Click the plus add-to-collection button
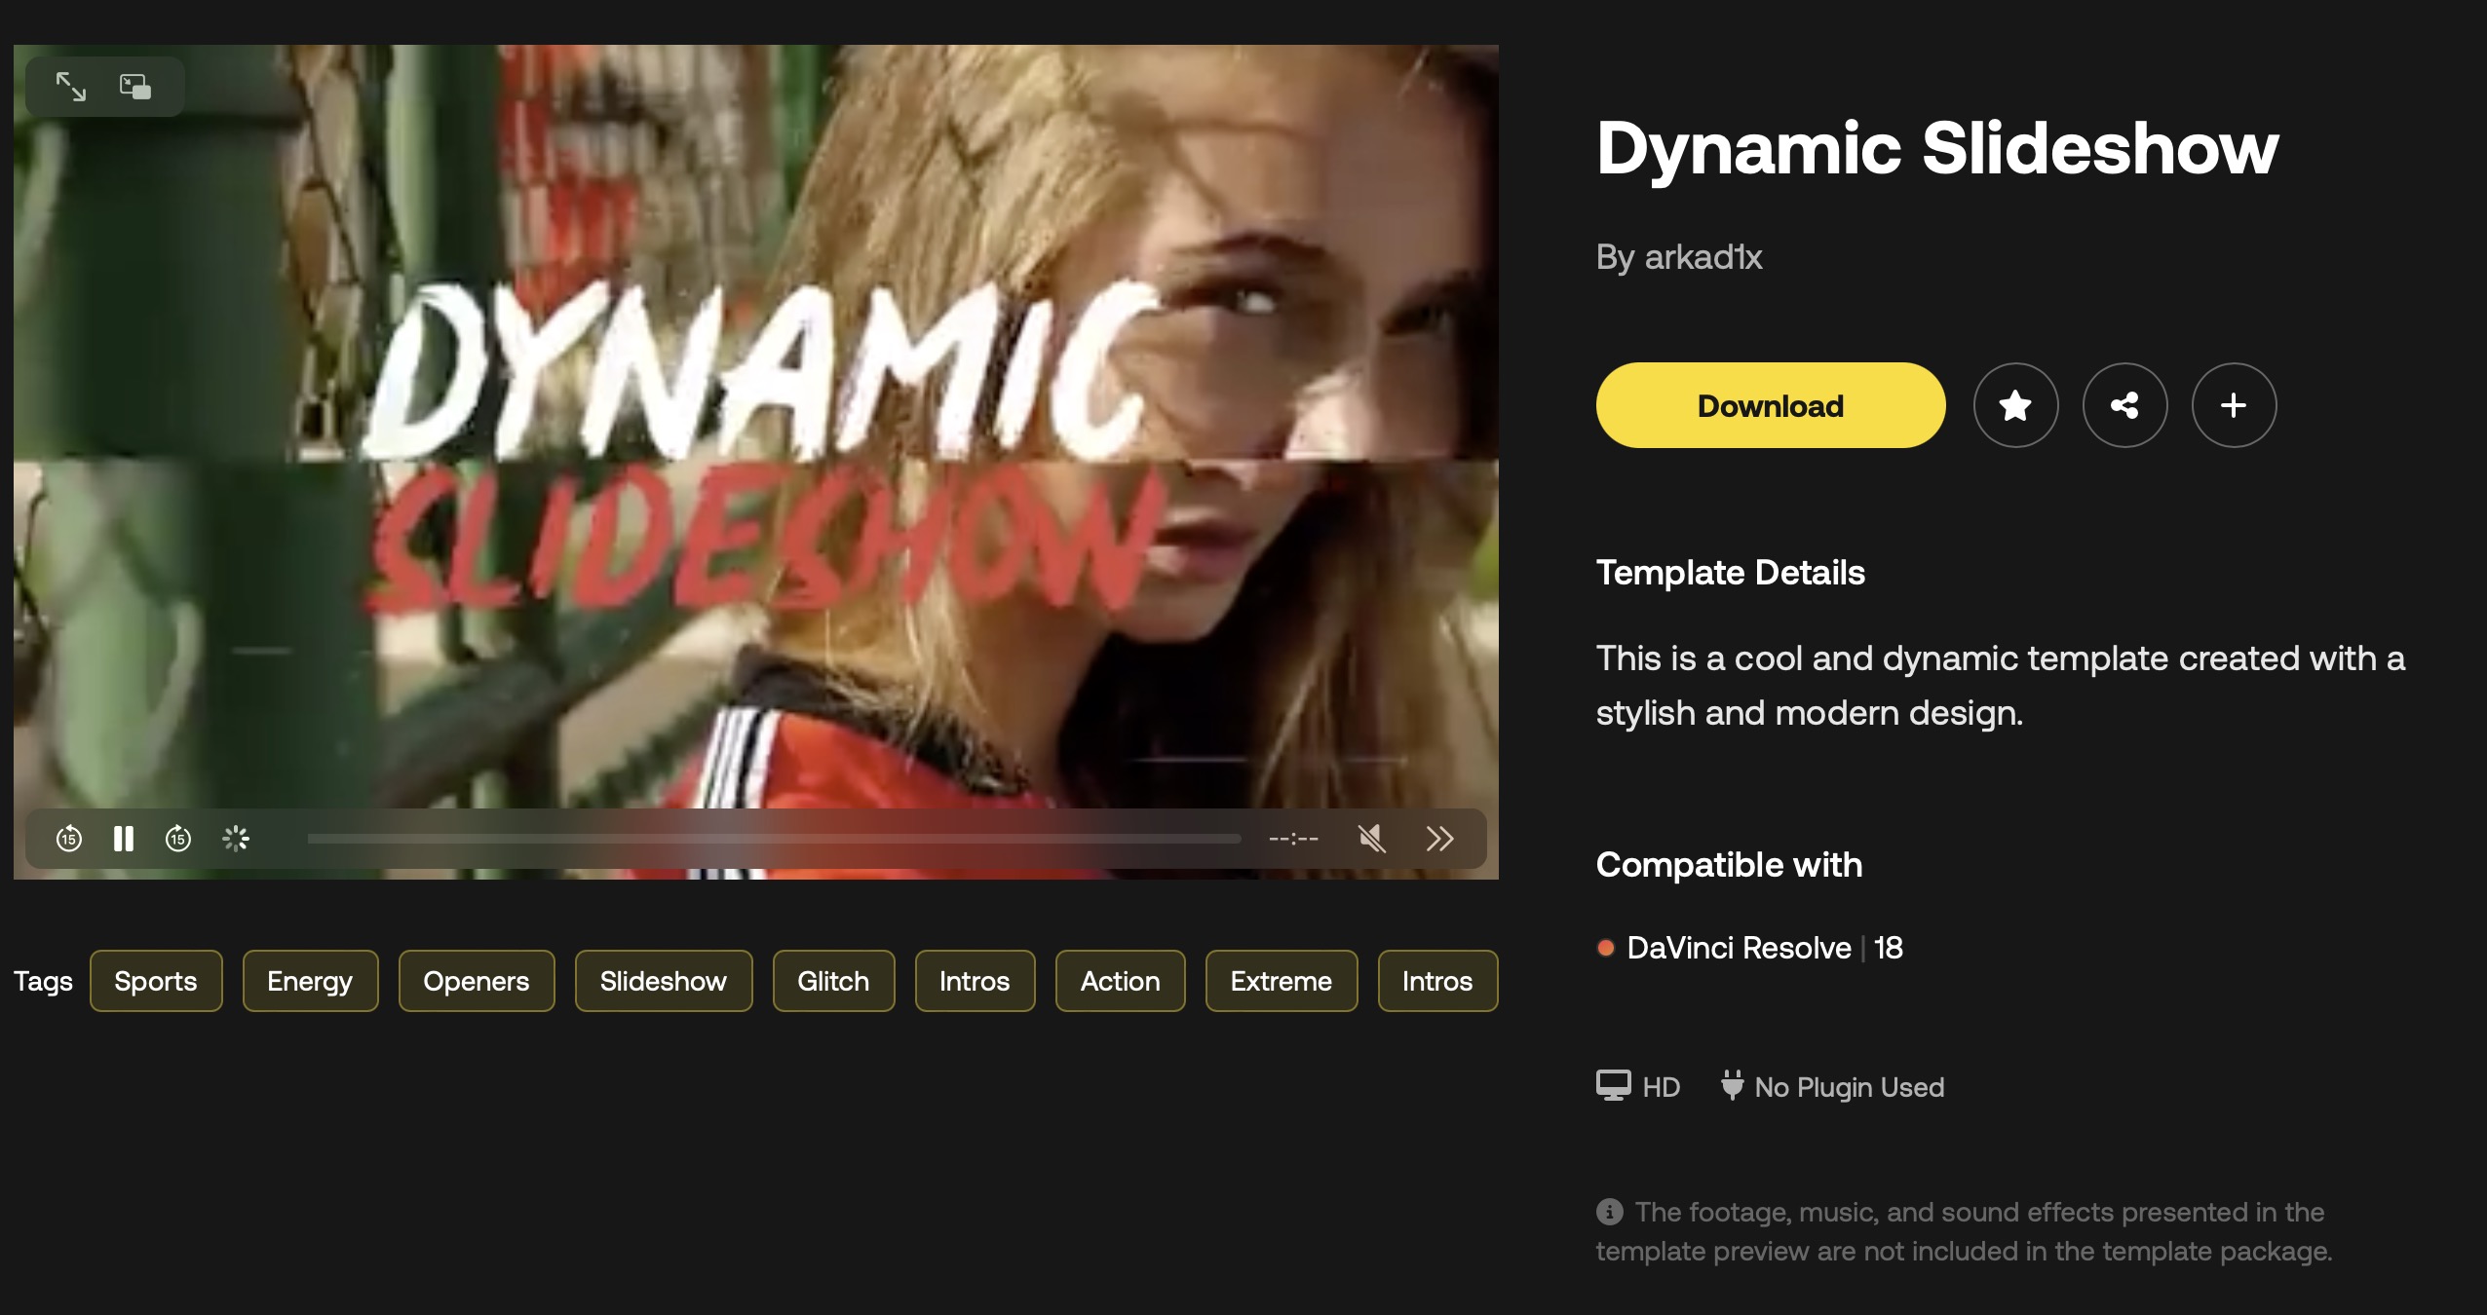 2234,405
